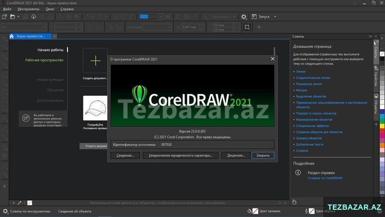The height and width of the screenshot is (217, 385).
Task: Click the source ID value 007030
Action: tap(166, 145)
